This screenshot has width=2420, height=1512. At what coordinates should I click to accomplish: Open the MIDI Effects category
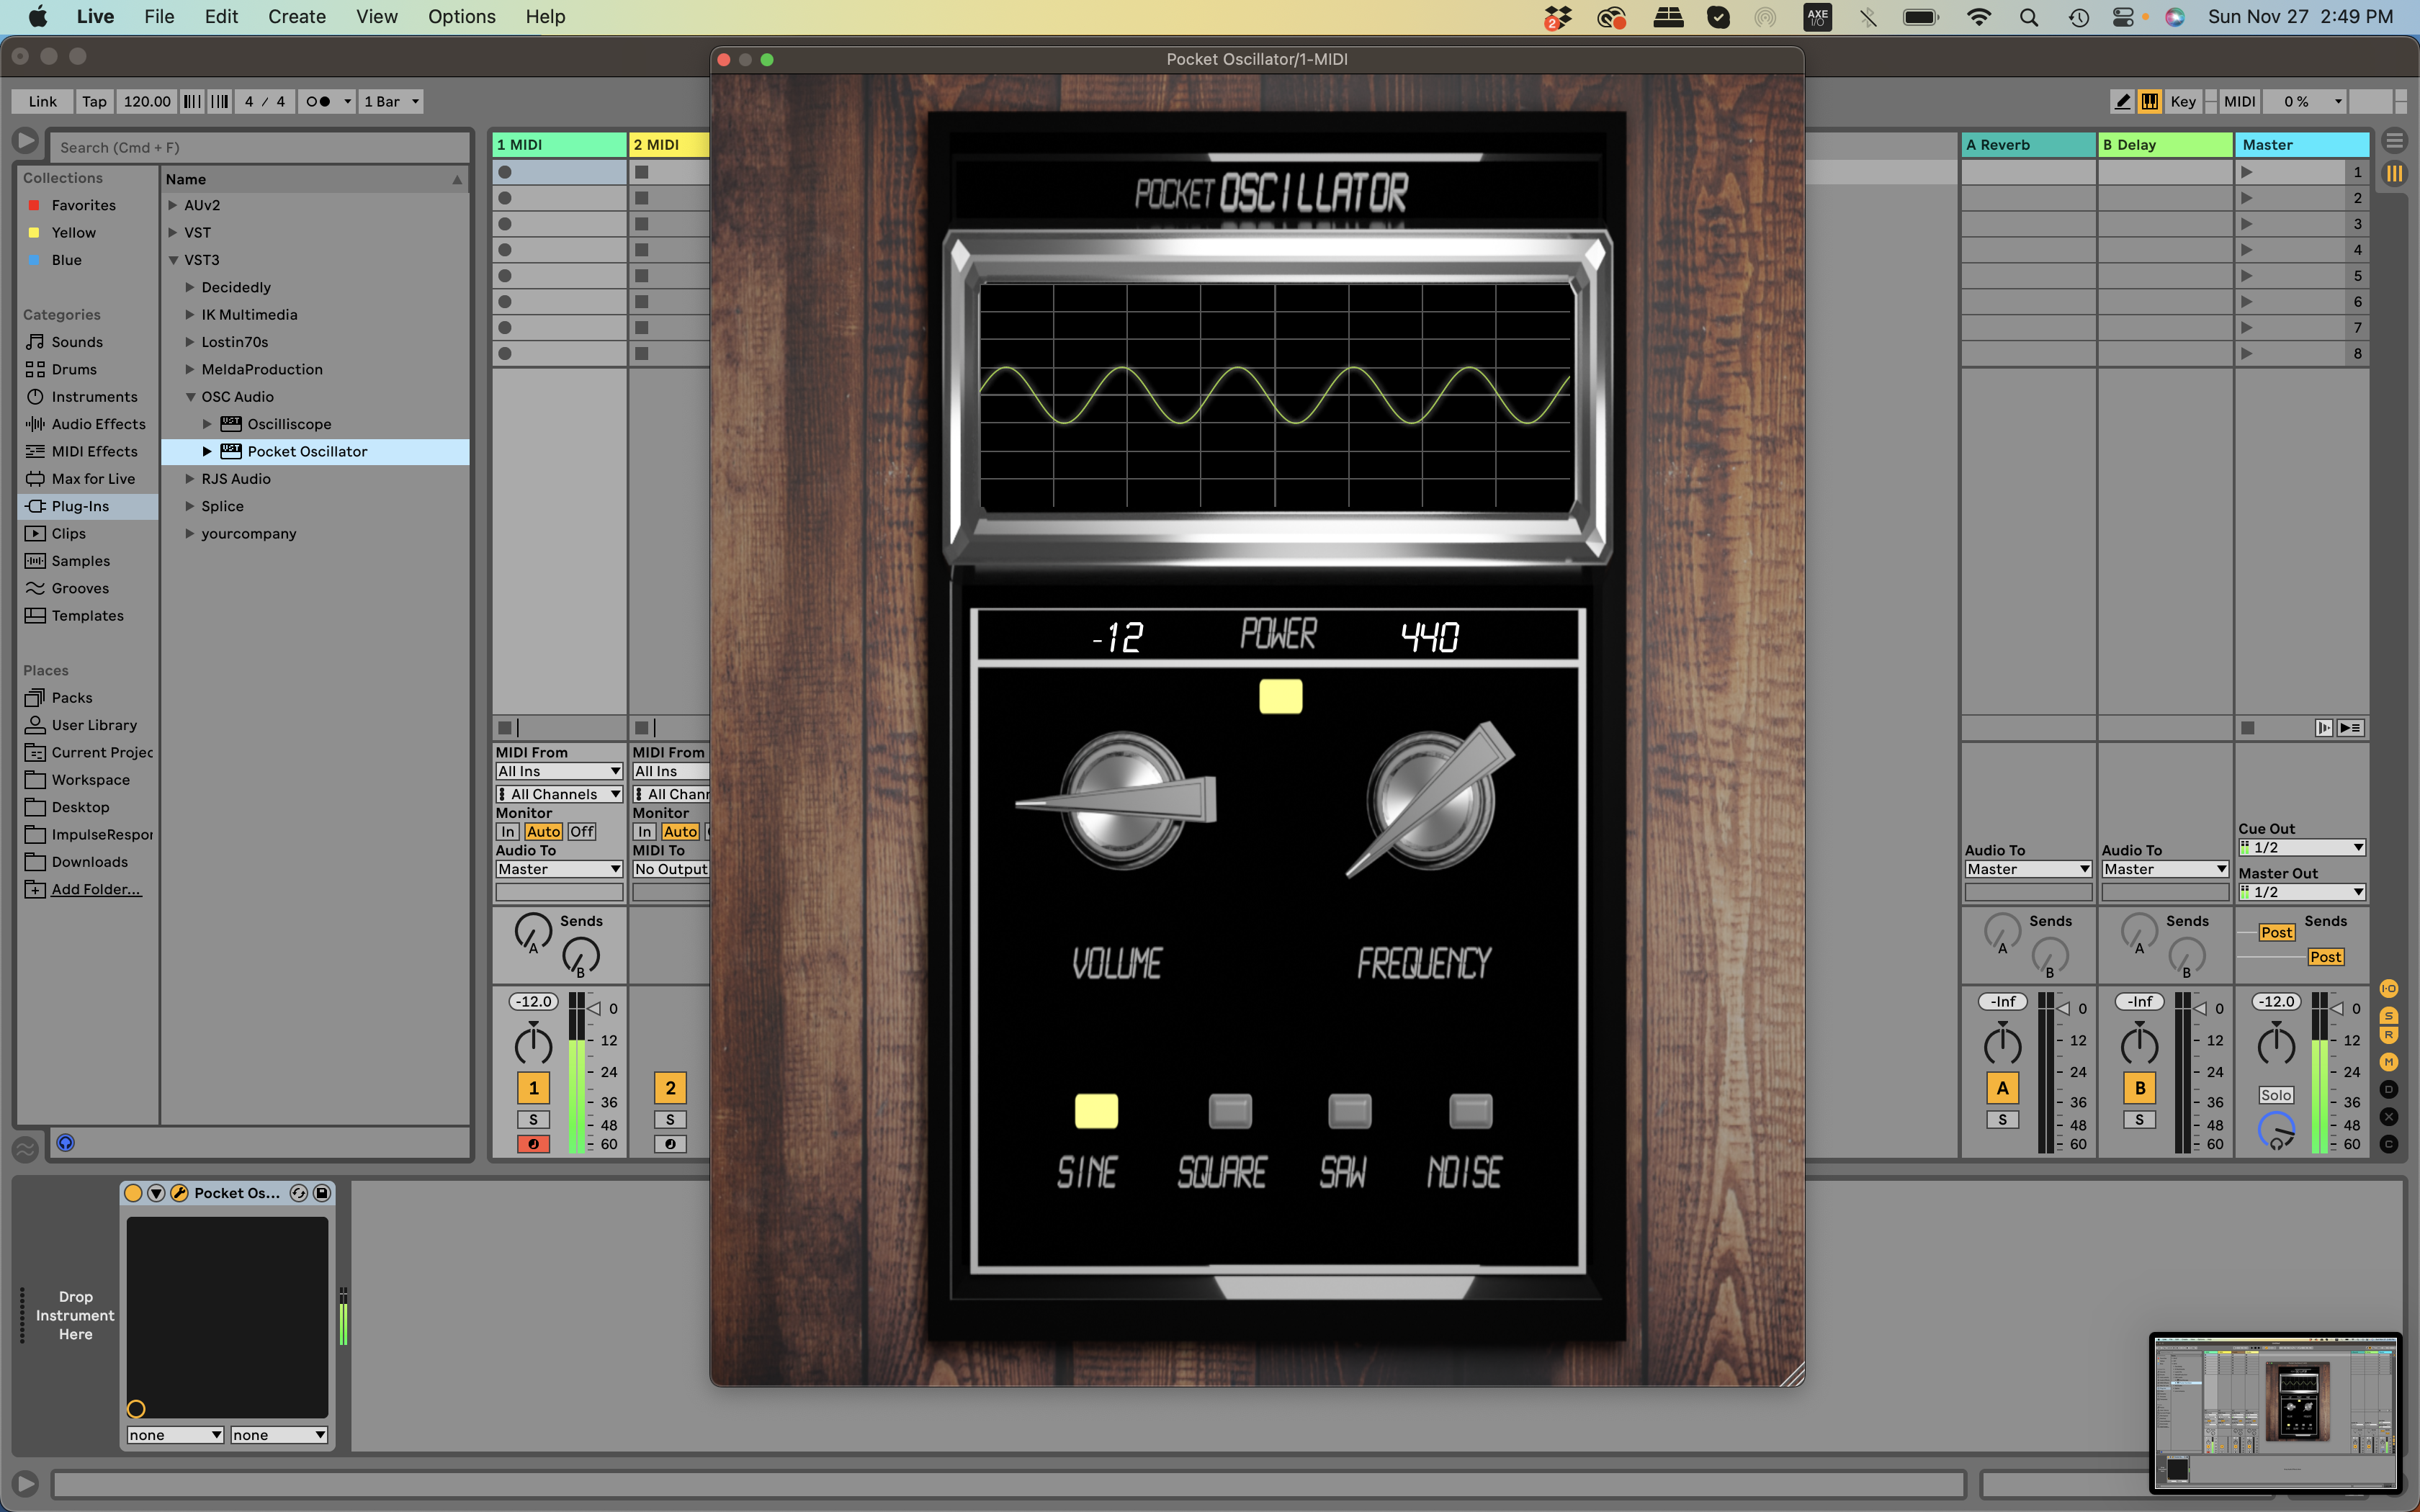click(94, 452)
